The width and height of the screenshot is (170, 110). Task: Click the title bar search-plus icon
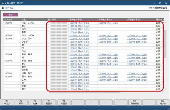[x=4, y=3]
